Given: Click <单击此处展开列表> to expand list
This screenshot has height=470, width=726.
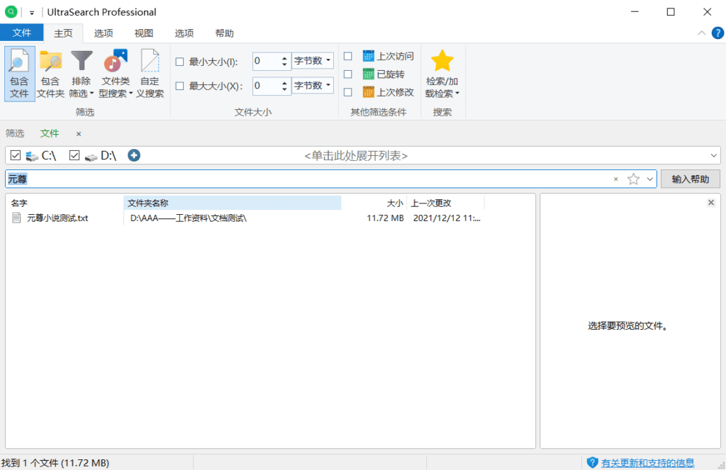Looking at the screenshot, I should click(356, 156).
